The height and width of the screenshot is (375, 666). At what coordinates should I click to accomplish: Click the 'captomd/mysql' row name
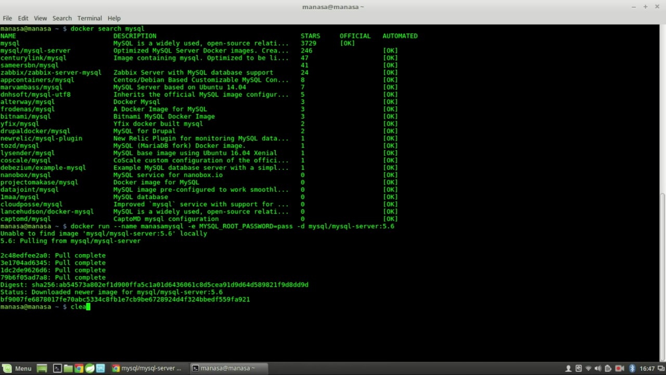pos(25,219)
